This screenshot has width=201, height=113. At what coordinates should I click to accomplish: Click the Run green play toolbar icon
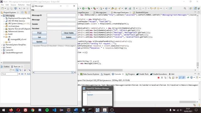[83, 8]
